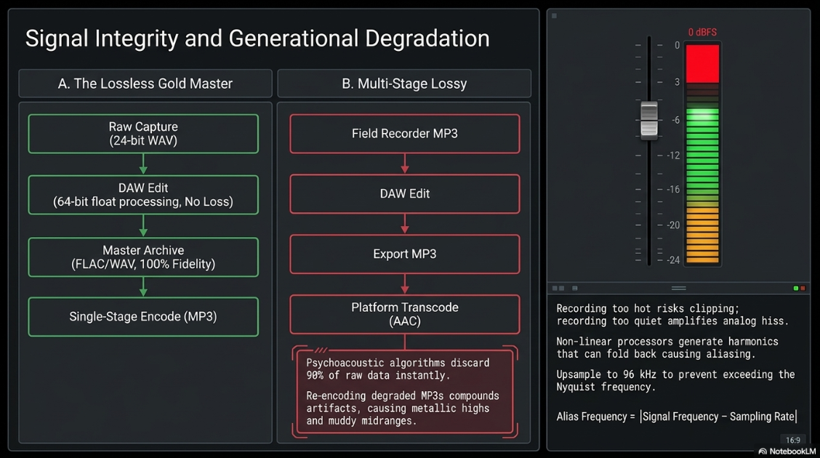Select the B. Multi-Stage Lossy header
820x458 pixels.
(x=404, y=84)
